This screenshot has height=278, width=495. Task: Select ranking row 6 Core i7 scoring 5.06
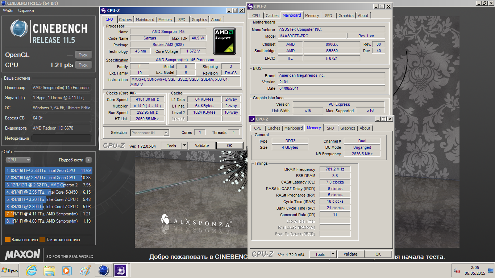(x=49, y=206)
